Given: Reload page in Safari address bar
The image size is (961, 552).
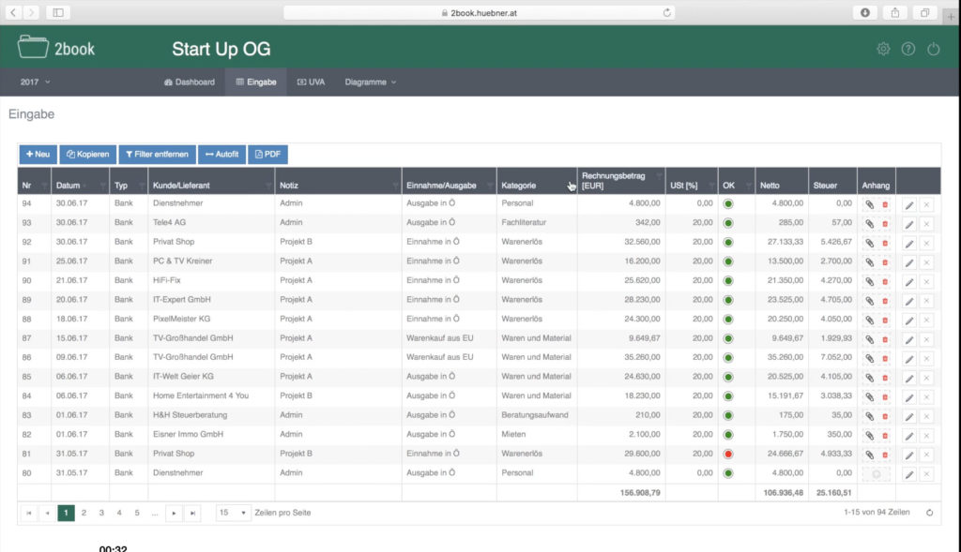Looking at the screenshot, I should 667,12.
